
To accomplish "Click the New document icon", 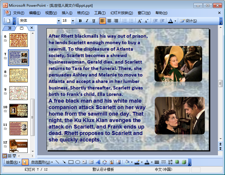I will [x=9, y=21].
